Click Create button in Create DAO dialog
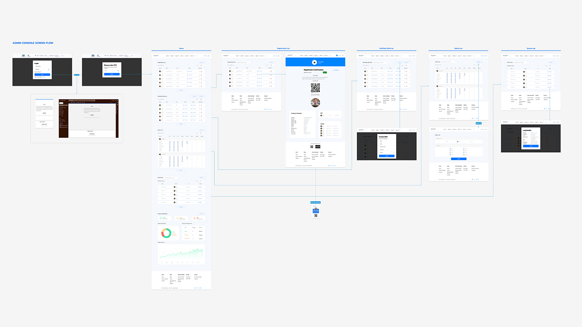 point(387,156)
